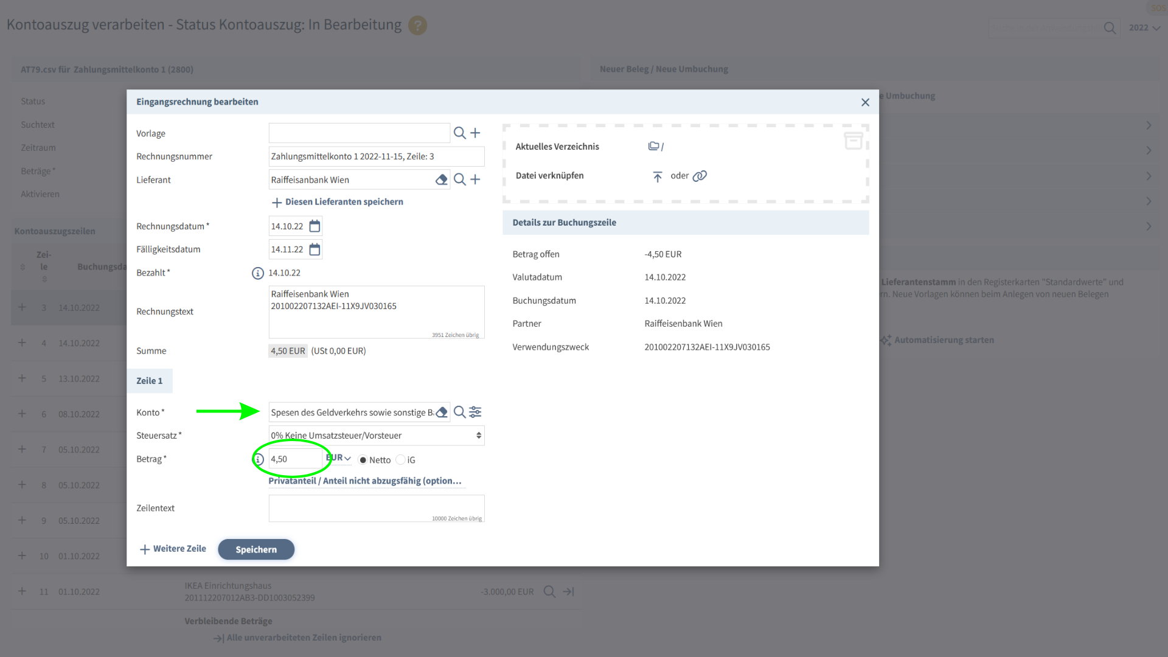The height and width of the screenshot is (657, 1168).
Task: Click the plus icon next to Vorlage
Action: [x=476, y=133]
